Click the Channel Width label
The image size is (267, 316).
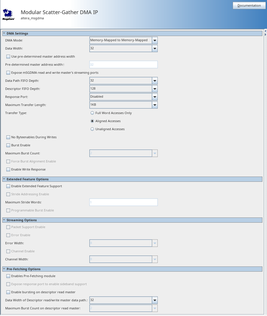pyautogui.click(x=16, y=259)
